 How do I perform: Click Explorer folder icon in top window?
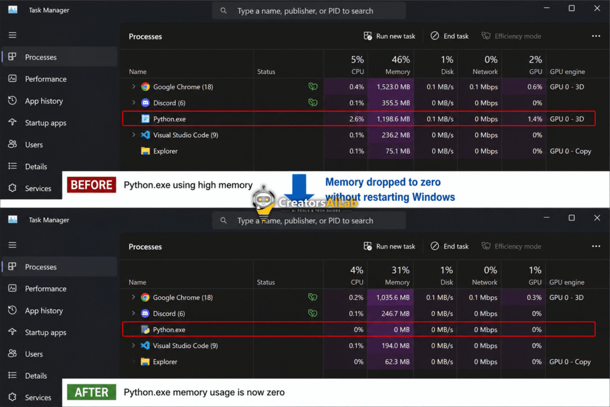(x=145, y=151)
